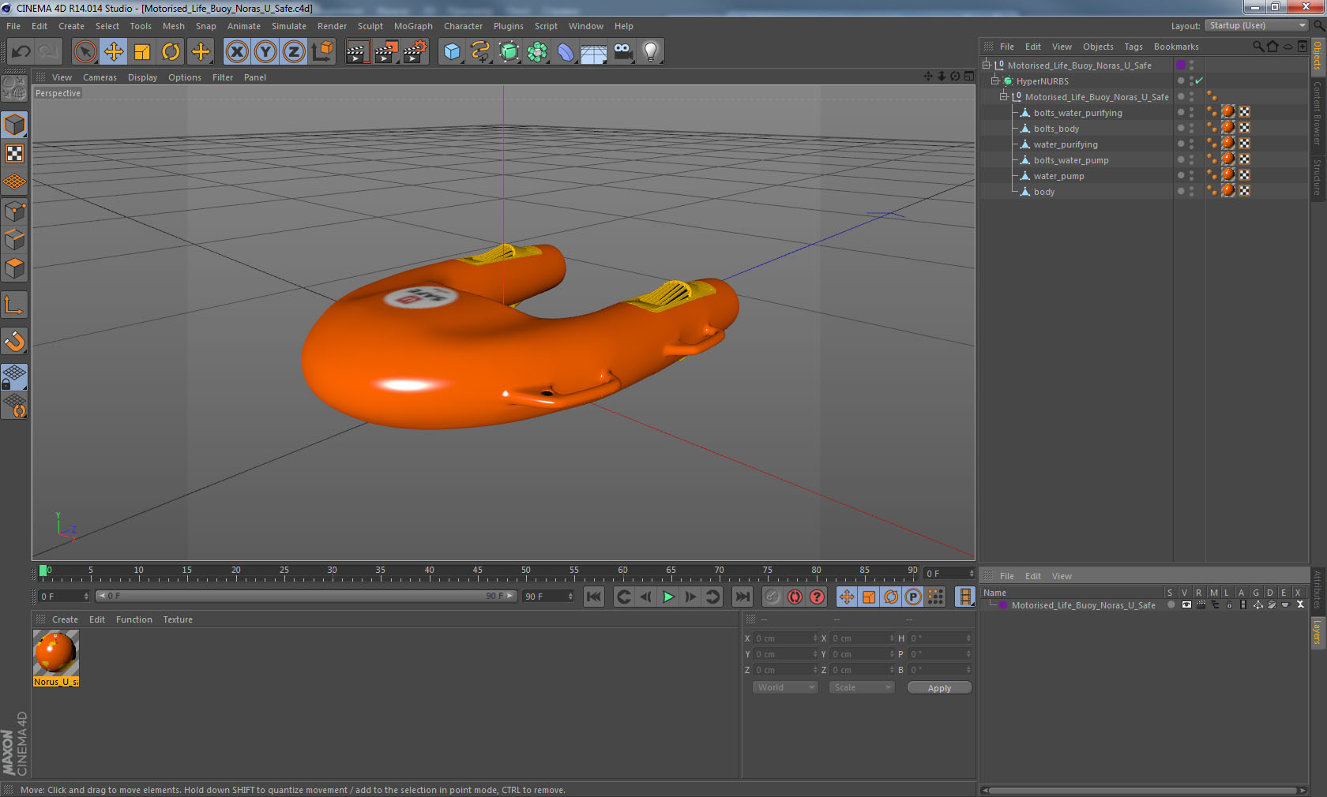This screenshot has width=1327, height=797.
Task: Enable Edges mode
Action: [14, 240]
